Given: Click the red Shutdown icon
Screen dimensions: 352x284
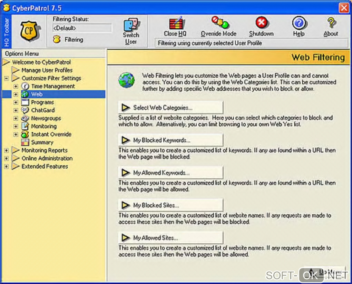Looking at the screenshot, I should (x=261, y=23).
